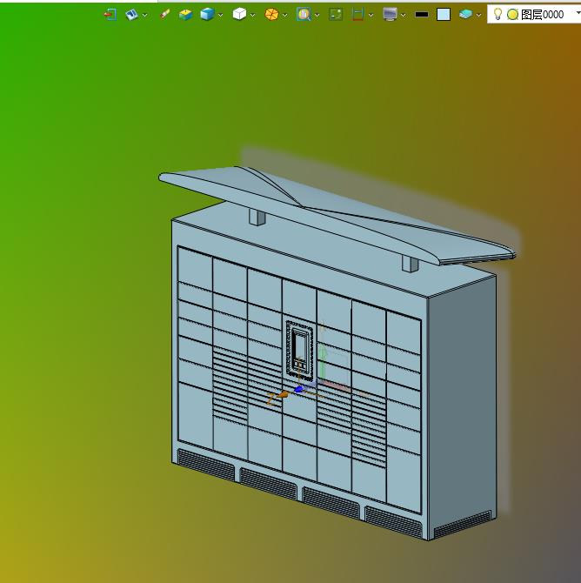Click the coordinate axis triad origin
Screen dimensions: 581x583
[298, 390]
